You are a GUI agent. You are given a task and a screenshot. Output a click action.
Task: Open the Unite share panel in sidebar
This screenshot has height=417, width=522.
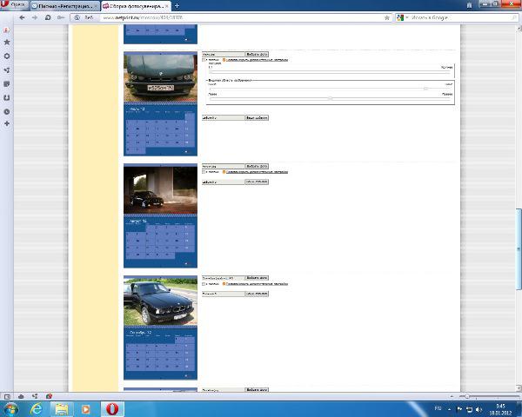point(7,70)
